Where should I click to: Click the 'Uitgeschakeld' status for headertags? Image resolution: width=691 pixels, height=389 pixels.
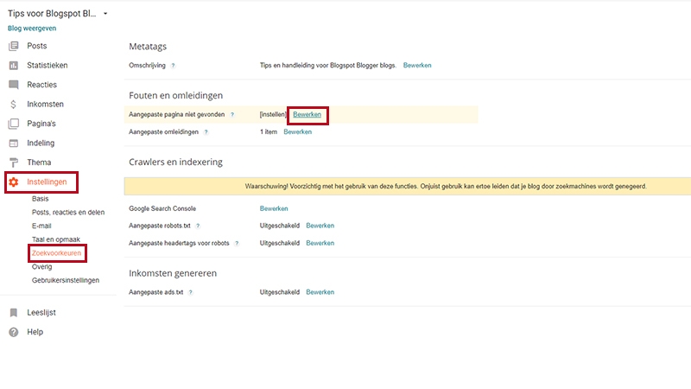tap(279, 244)
